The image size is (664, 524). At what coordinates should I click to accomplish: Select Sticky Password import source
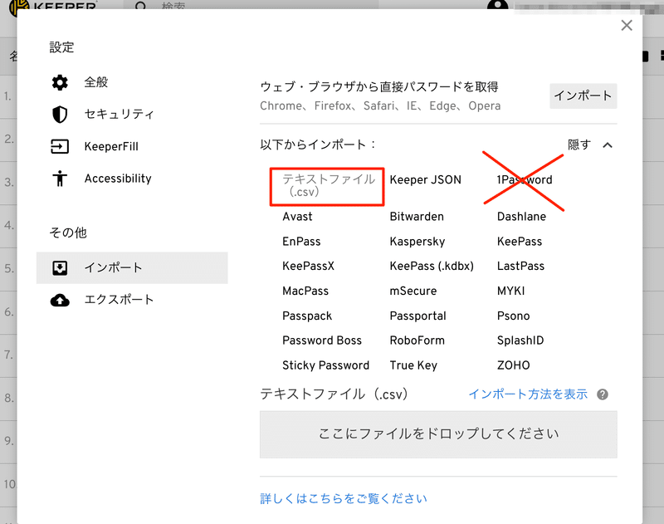325,366
